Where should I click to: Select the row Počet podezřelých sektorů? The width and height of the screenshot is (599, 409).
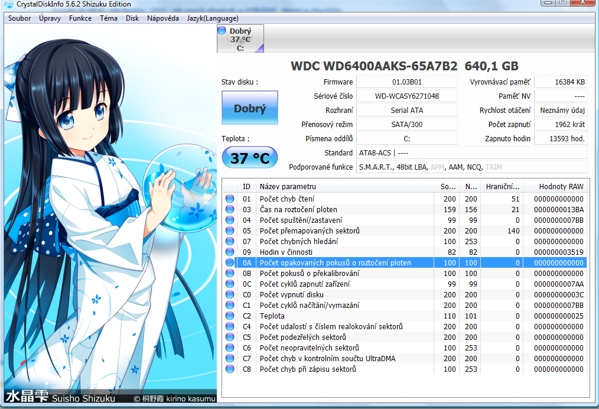(405, 337)
